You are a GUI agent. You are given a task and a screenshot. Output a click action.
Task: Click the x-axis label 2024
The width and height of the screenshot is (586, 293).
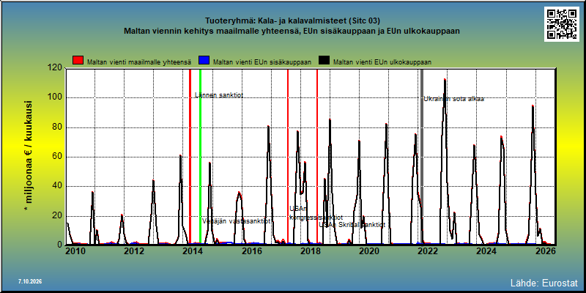pyautogui.click(x=486, y=251)
